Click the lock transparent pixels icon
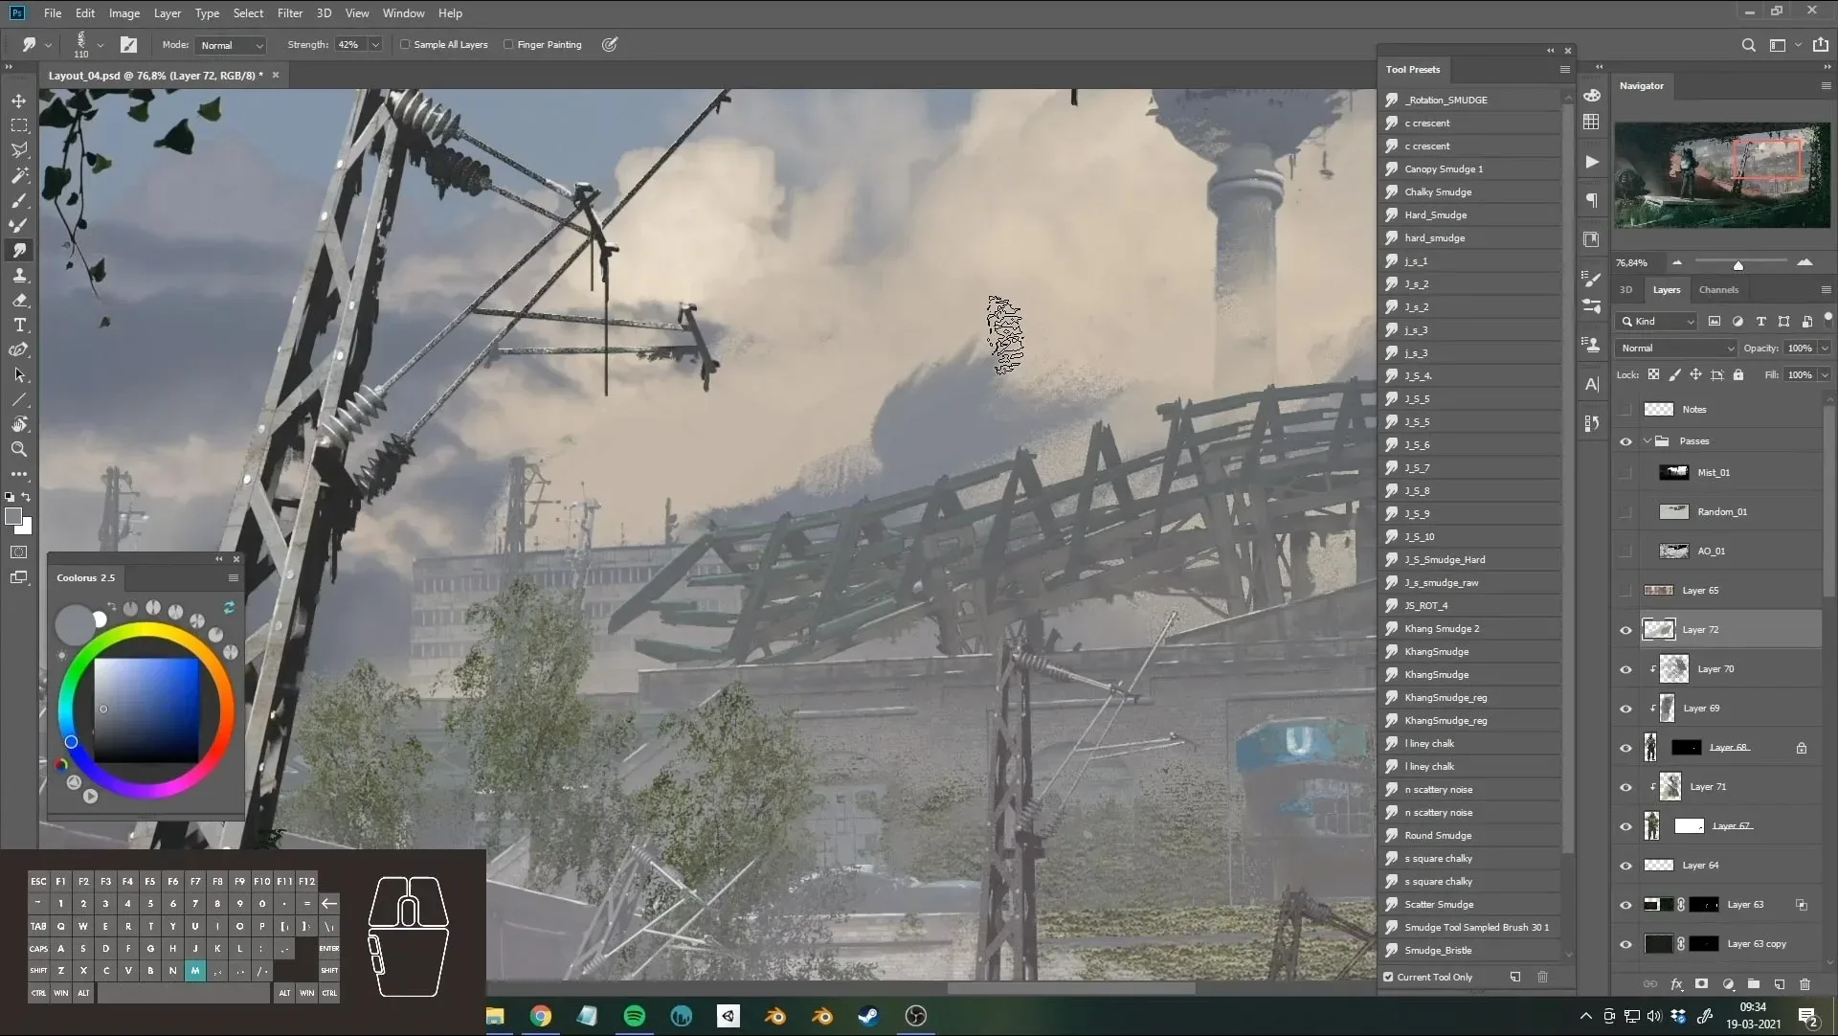This screenshot has width=1838, height=1036. coord(1653,375)
